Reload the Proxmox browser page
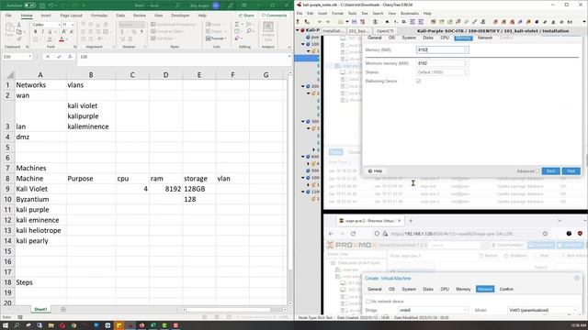 [x=353, y=234]
